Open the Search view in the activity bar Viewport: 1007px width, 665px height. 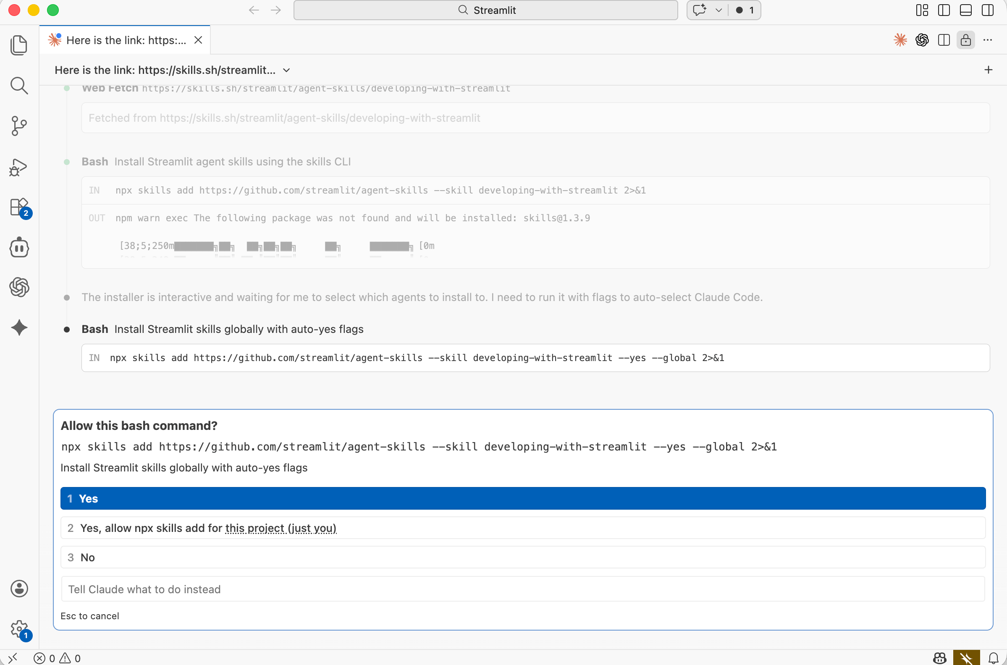coord(19,85)
